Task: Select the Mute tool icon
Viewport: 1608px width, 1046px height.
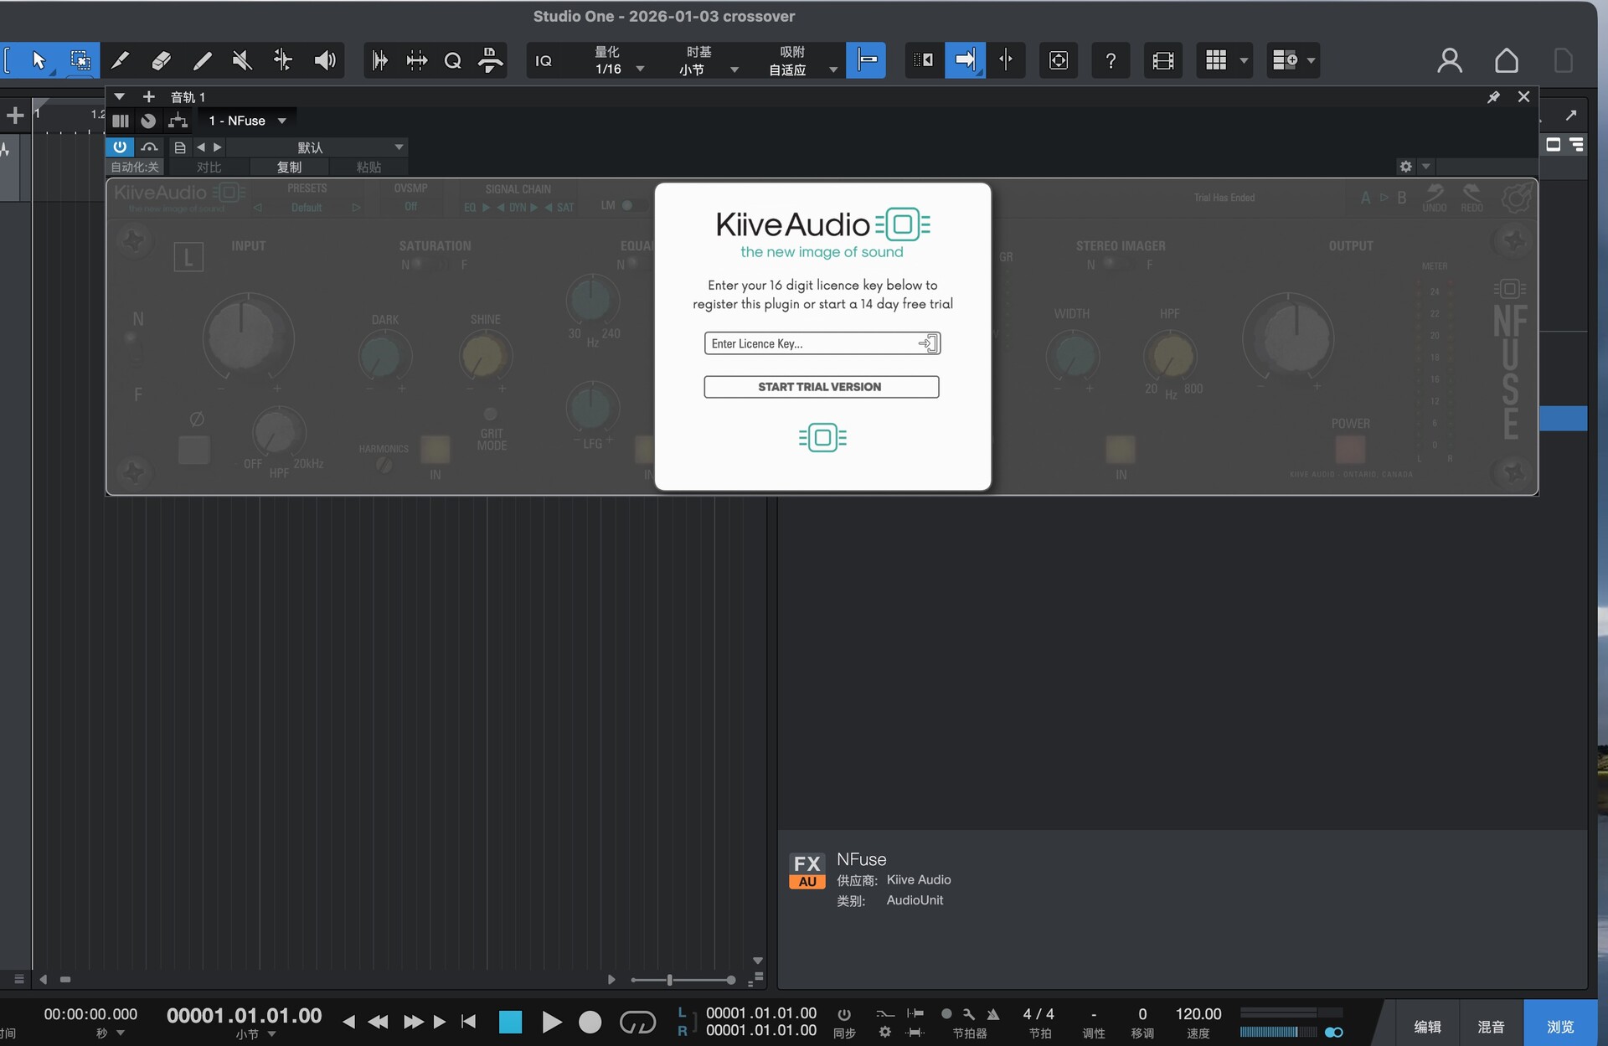Action: click(242, 60)
